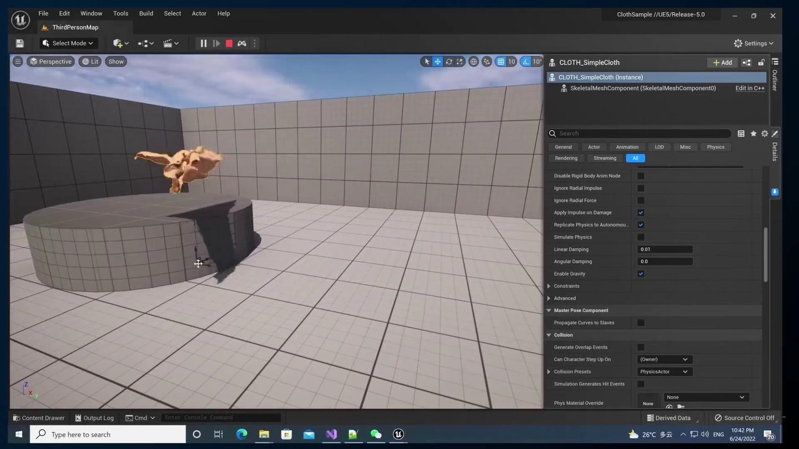
Task: Activate the rotate tool in viewport
Action: click(x=449, y=62)
